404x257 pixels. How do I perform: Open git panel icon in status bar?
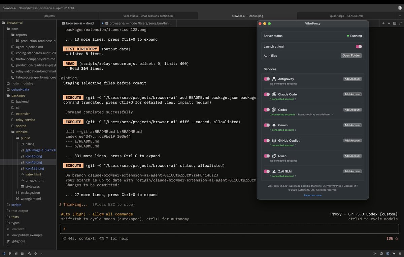pyautogui.click(x=10, y=253)
